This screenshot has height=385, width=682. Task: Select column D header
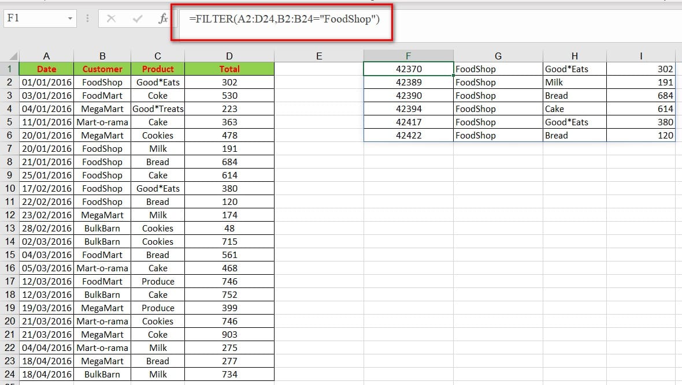pos(229,56)
